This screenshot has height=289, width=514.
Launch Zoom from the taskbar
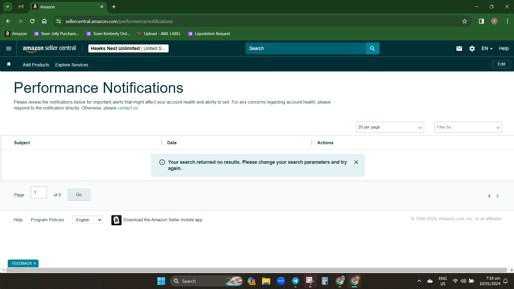point(281,281)
